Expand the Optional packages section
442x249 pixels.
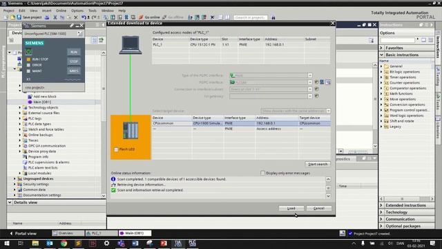pyautogui.click(x=382, y=226)
